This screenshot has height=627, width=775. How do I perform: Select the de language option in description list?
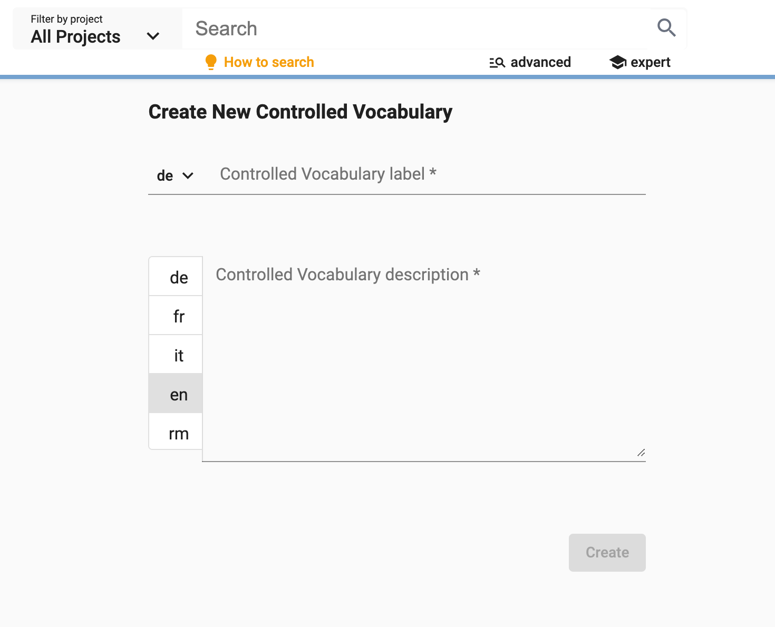176,276
